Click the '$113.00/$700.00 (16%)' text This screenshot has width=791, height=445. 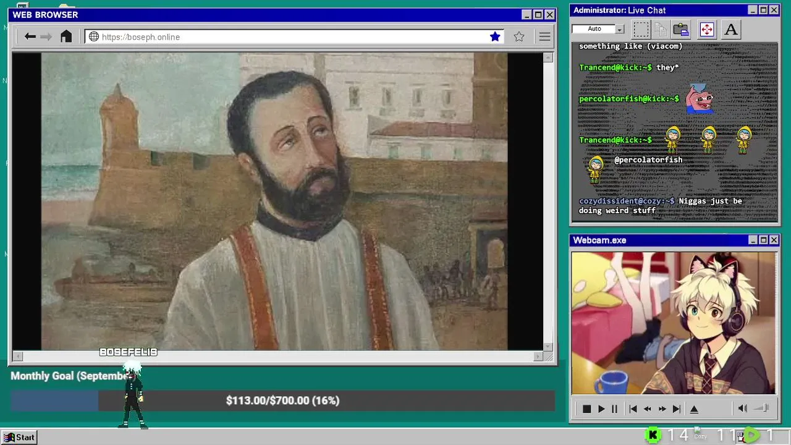282,400
